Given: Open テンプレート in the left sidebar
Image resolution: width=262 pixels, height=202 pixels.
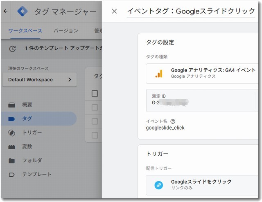Looking at the screenshot, I should (37, 174).
